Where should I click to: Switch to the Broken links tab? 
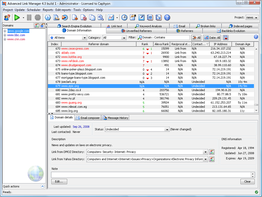point(206,26)
